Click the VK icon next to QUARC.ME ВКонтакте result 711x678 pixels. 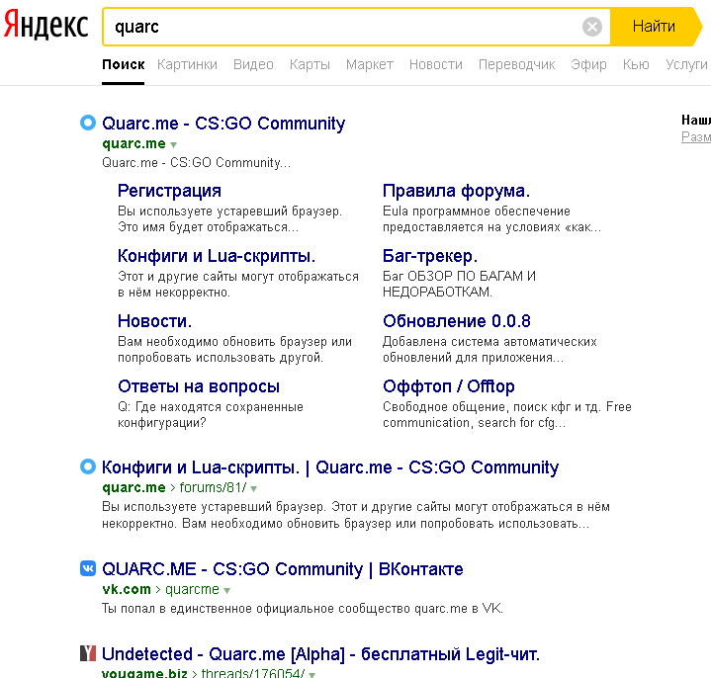pos(88,568)
